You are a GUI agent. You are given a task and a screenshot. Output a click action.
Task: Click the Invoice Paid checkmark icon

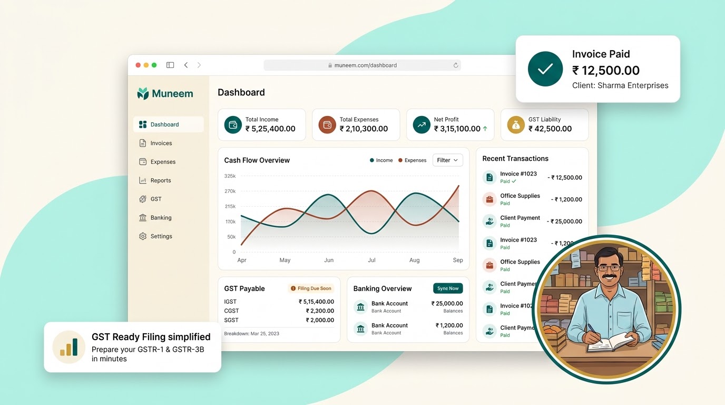(545, 69)
